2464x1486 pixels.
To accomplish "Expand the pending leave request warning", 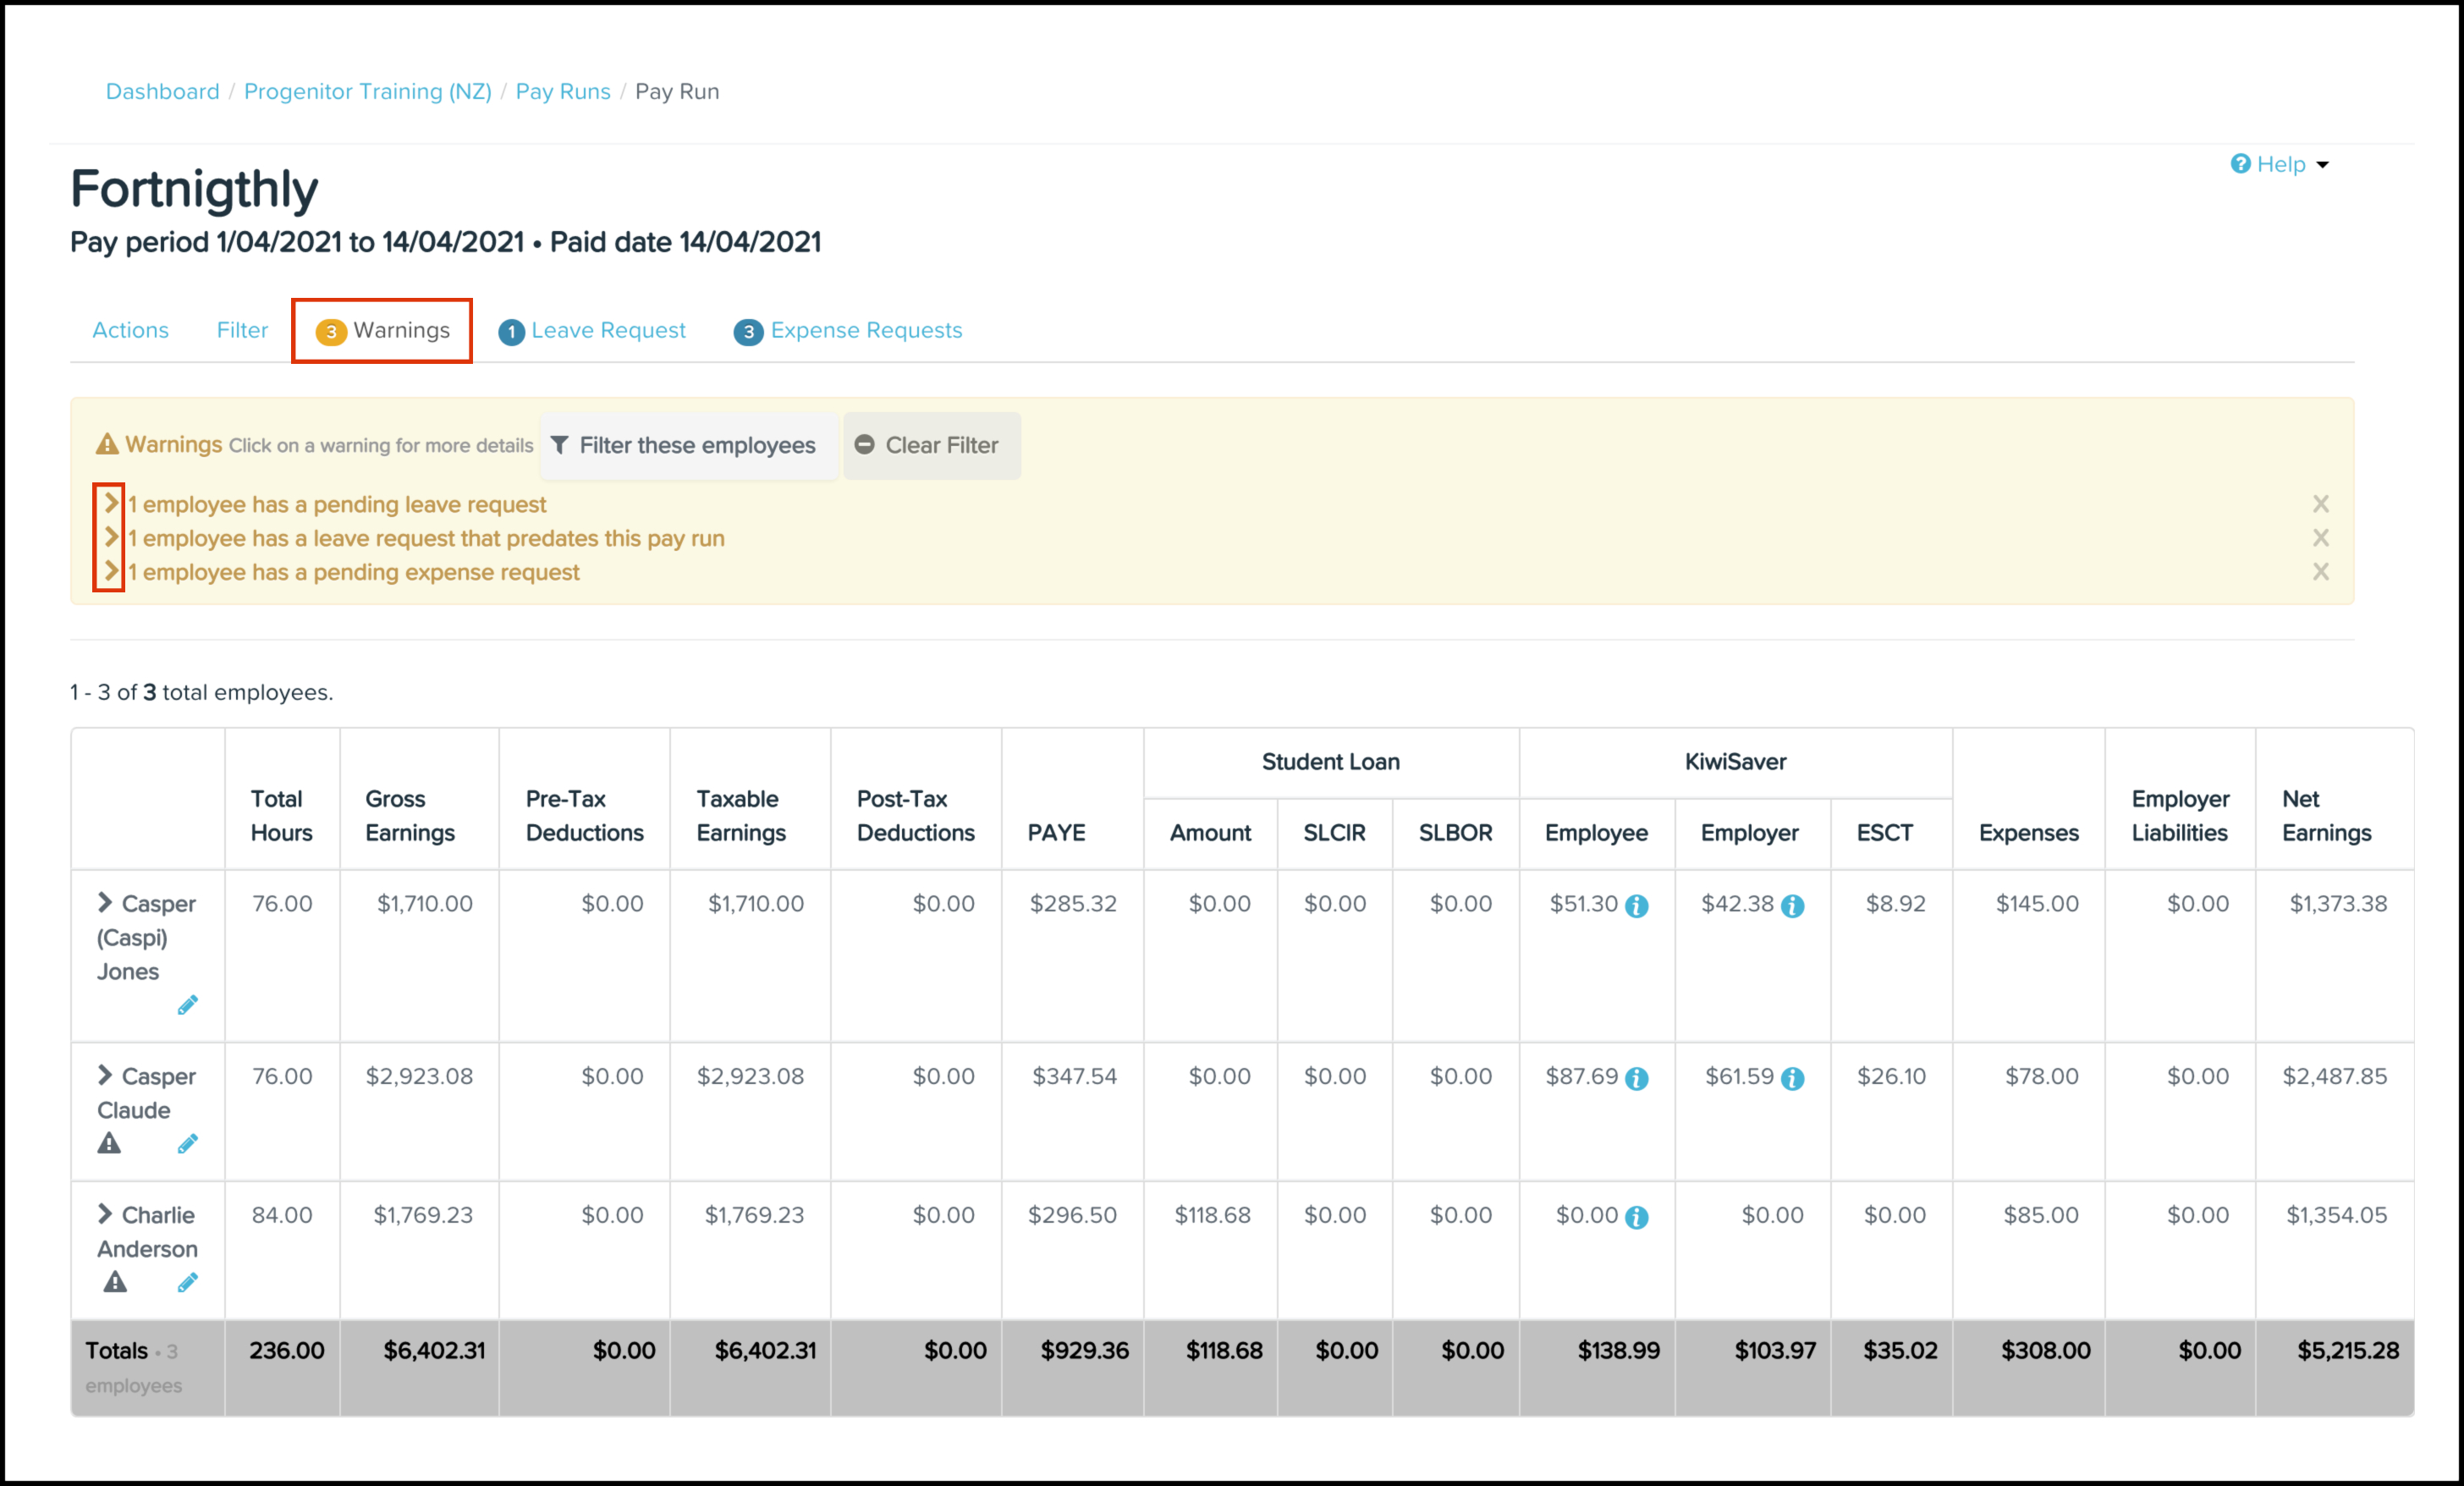I will click(x=111, y=503).
